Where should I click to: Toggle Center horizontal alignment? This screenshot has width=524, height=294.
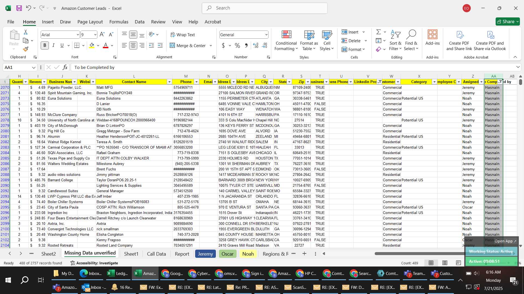[133, 45]
